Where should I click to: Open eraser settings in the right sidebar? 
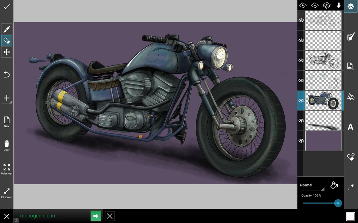(x=351, y=157)
